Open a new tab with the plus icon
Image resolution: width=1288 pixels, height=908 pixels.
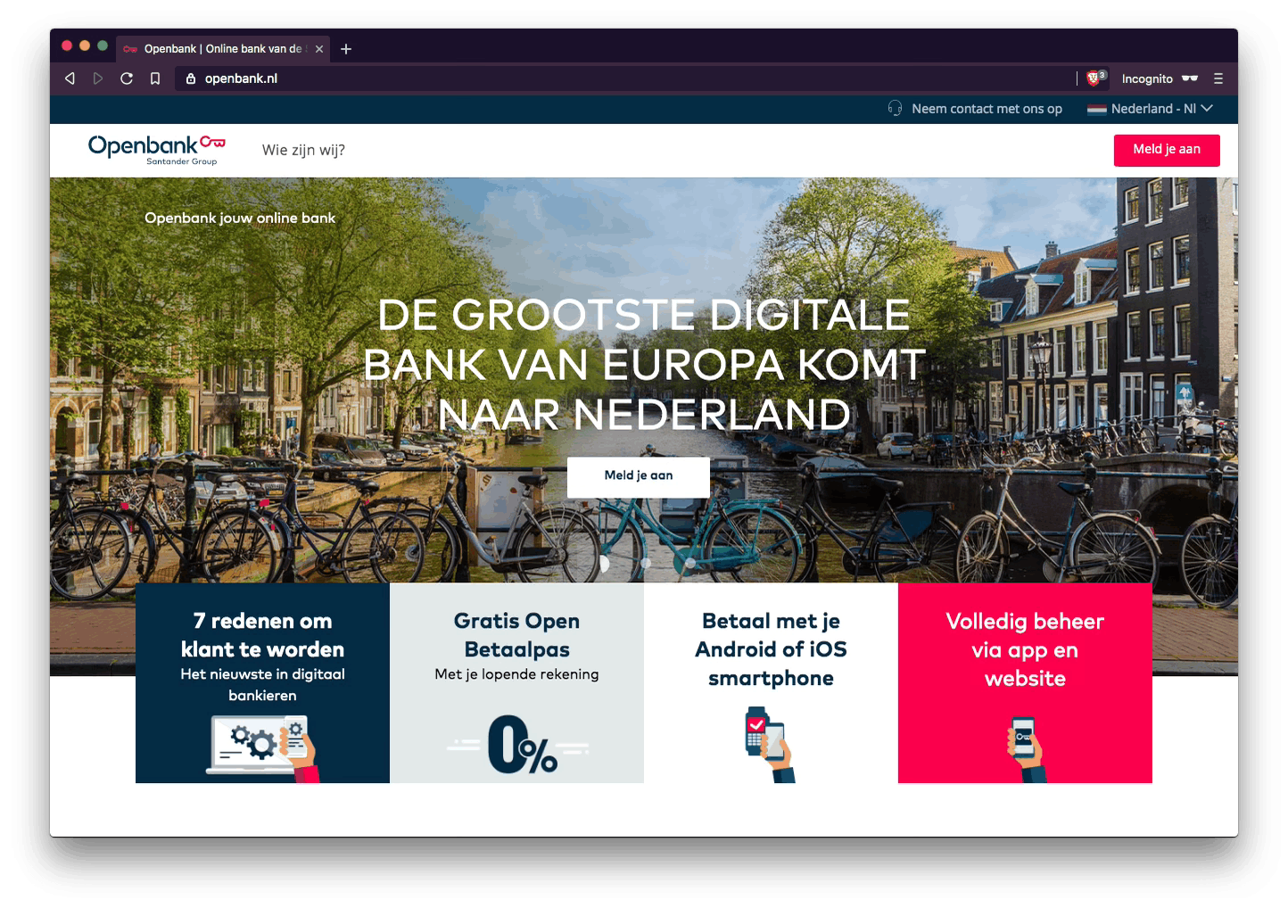point(346,49)
